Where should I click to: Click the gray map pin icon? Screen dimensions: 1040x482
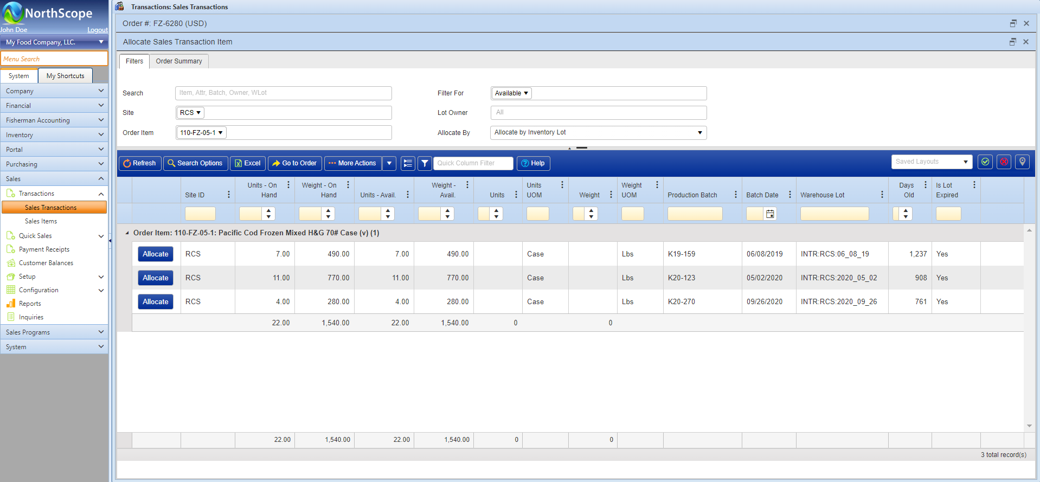click(x=1022, y=162)
